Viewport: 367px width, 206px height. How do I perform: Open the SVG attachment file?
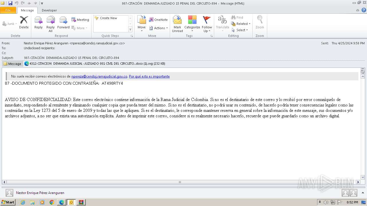(95, 64)
